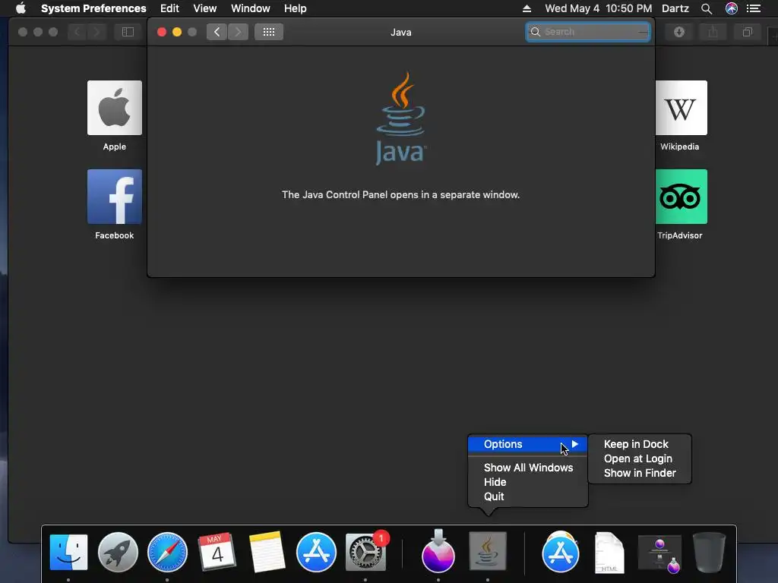Choose Quit in Dock context menu
The width and height of the screenshot is (778, 583).
[528, 496]
